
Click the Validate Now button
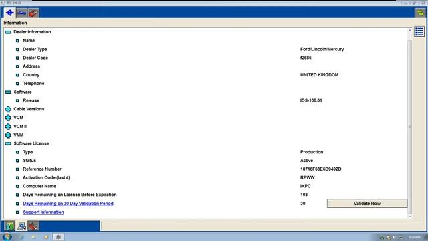(x=367, y=204)
